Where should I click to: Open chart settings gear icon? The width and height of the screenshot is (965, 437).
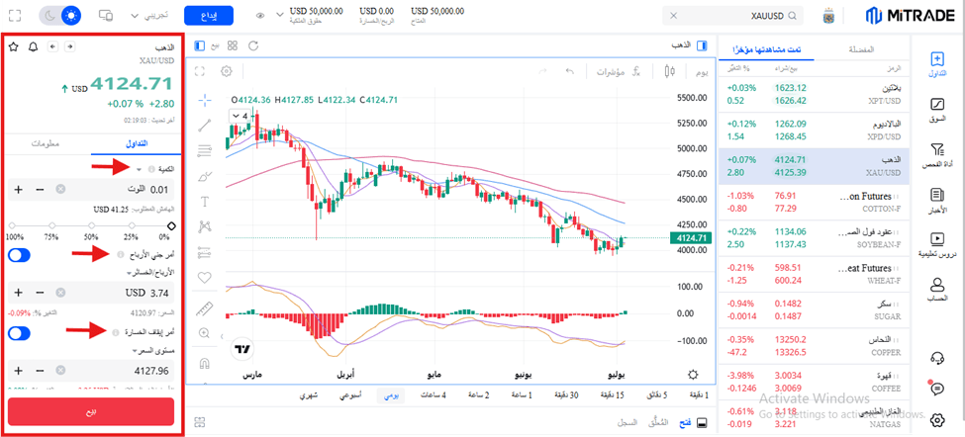[x=227, y=71]
